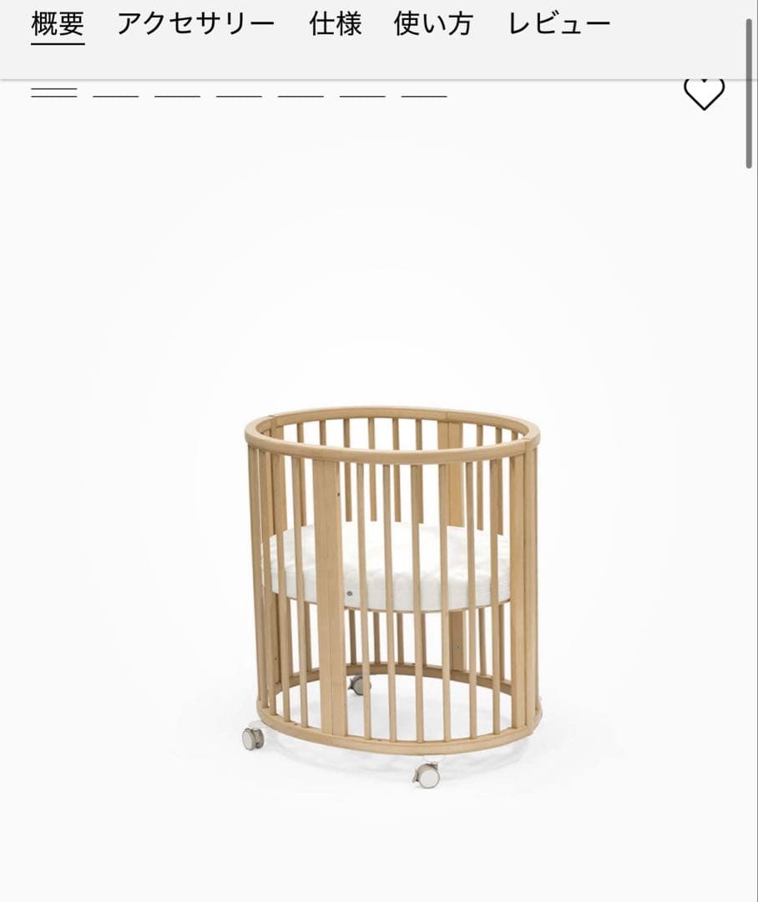
Task: Select the fourth carousel indicator dash
Action: 239,95
